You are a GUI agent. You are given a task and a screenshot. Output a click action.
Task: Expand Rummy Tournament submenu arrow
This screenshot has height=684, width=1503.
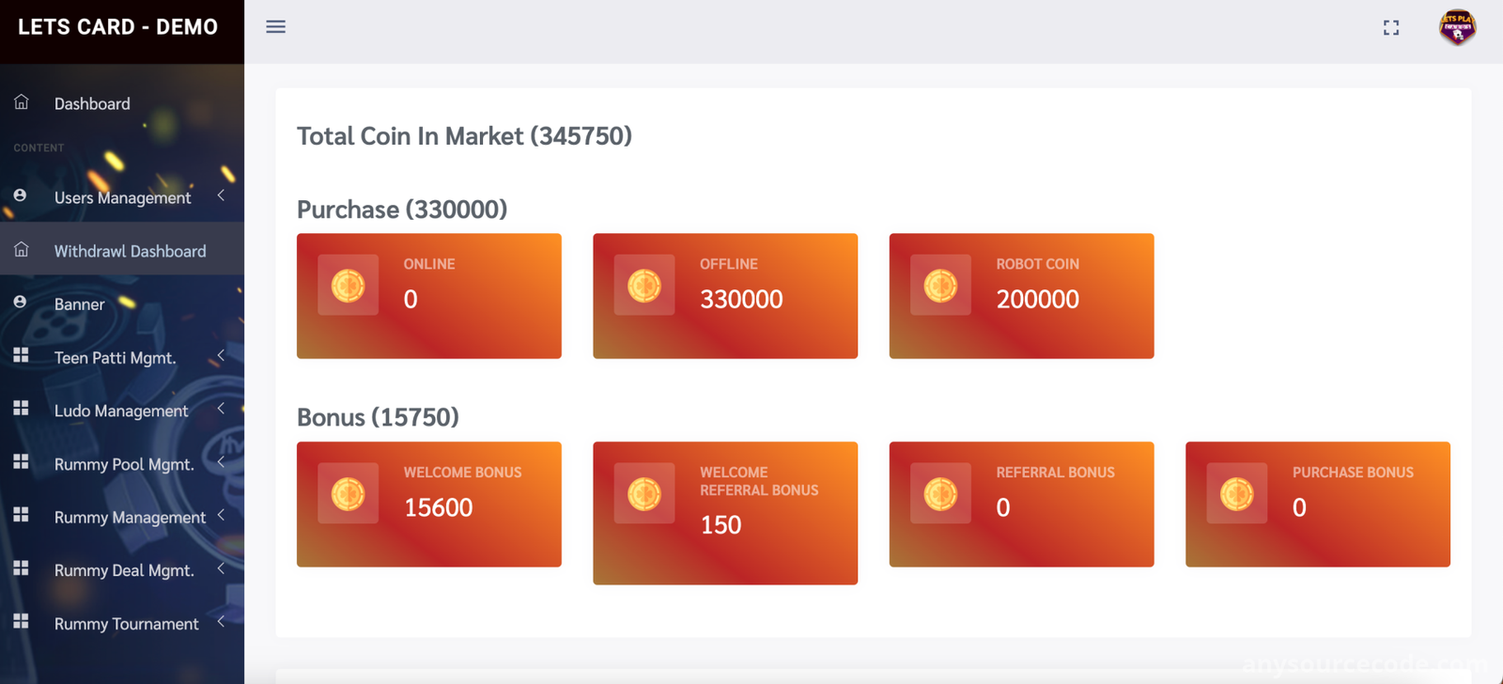point(221,622)
